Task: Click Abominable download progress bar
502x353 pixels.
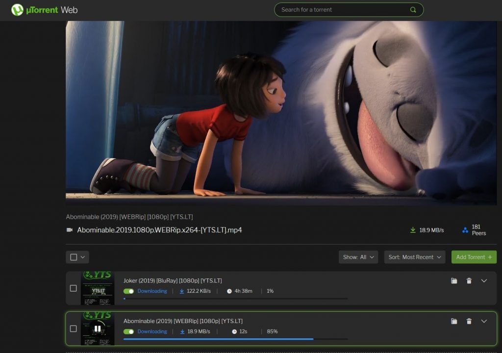Action: [x=235, y=339]
